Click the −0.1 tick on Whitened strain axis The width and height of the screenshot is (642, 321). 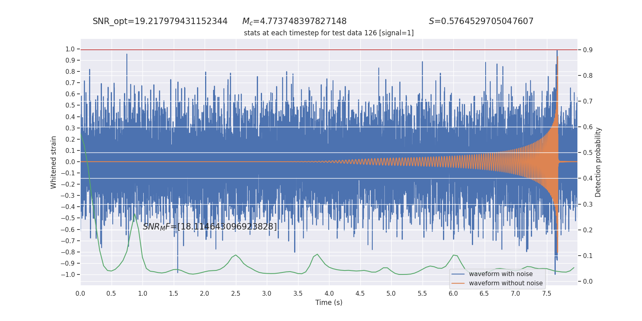tap(68, 173)
